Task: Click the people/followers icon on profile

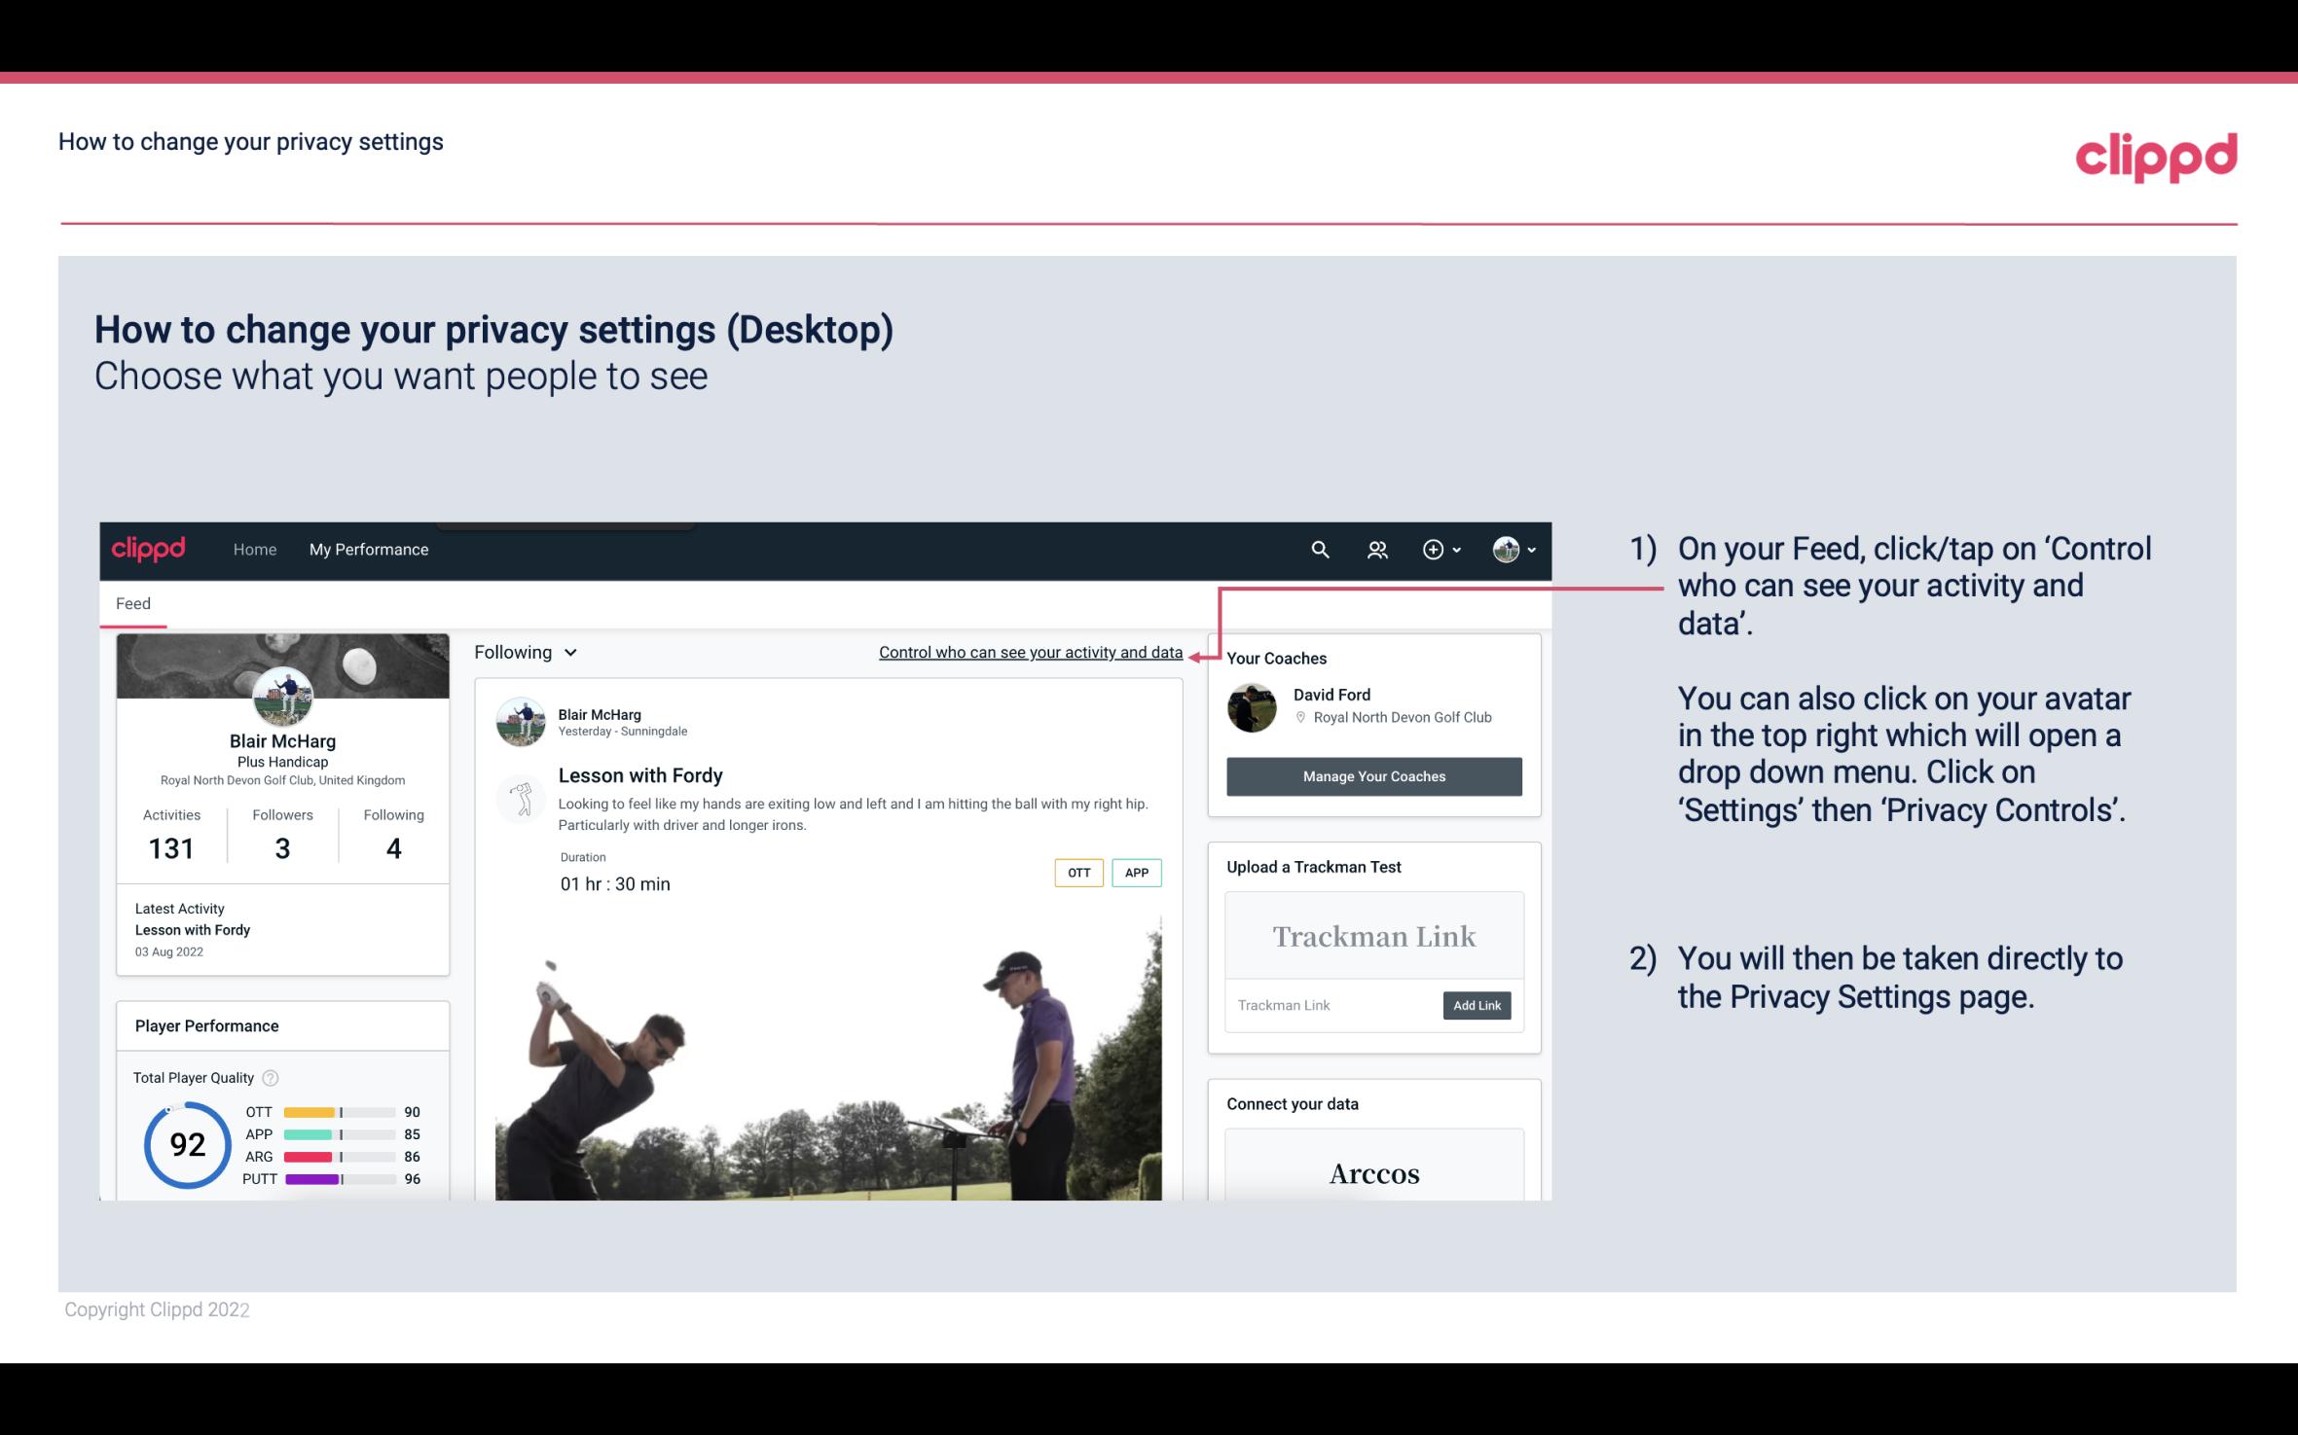Action: [1375, 549]
